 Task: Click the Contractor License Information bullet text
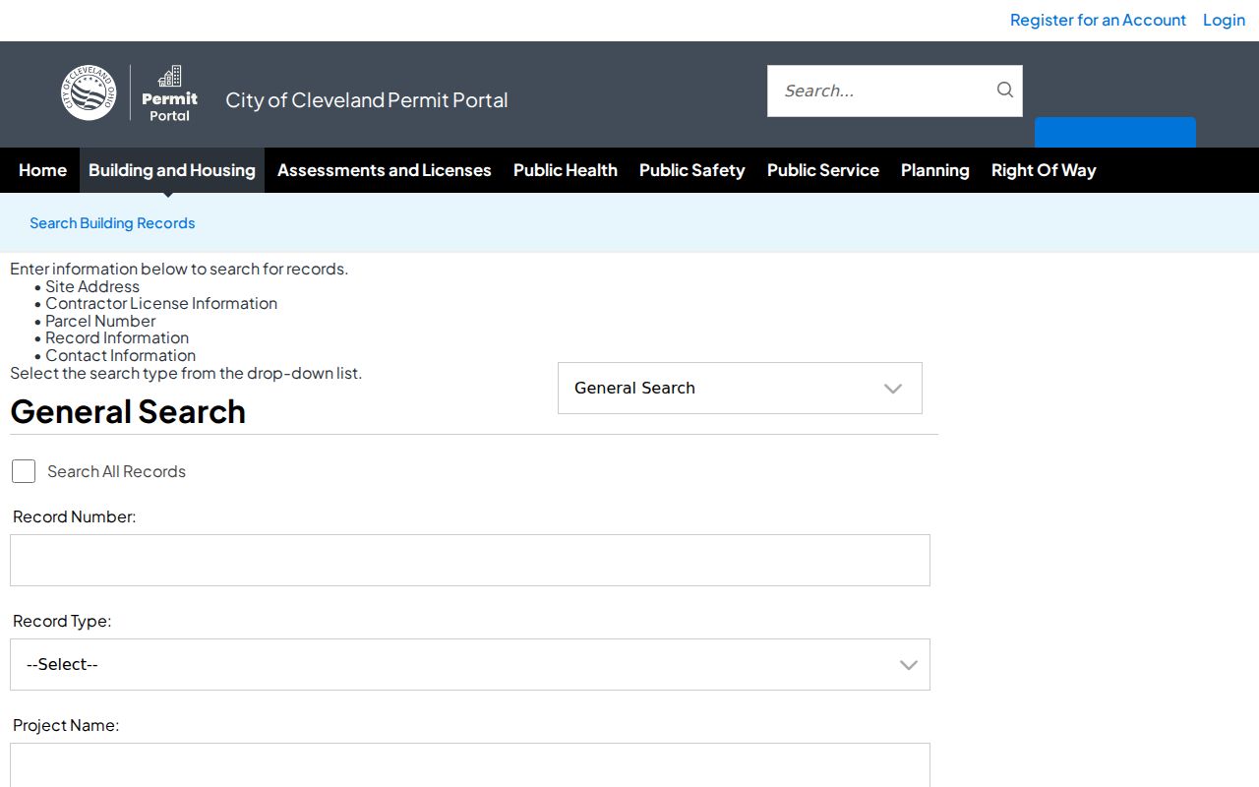(161, 303)
